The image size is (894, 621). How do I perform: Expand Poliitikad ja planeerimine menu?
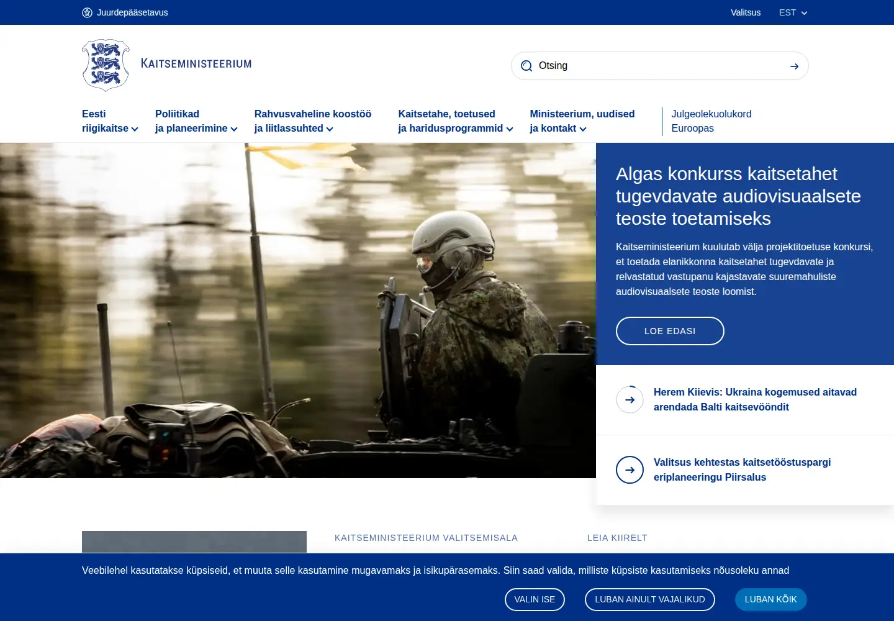click(196, 121)
